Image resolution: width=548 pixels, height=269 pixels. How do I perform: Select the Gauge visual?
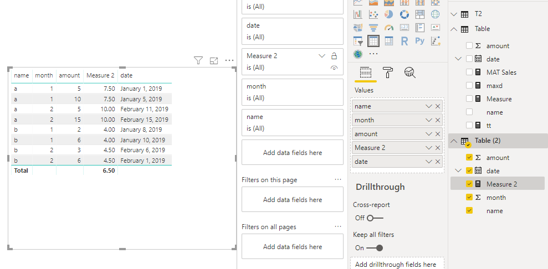[x=388, y=28]
